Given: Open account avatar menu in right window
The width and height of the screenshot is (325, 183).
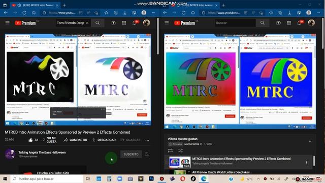Looking at the screenshot, I should pyautogui.click(x=311, y=23).
